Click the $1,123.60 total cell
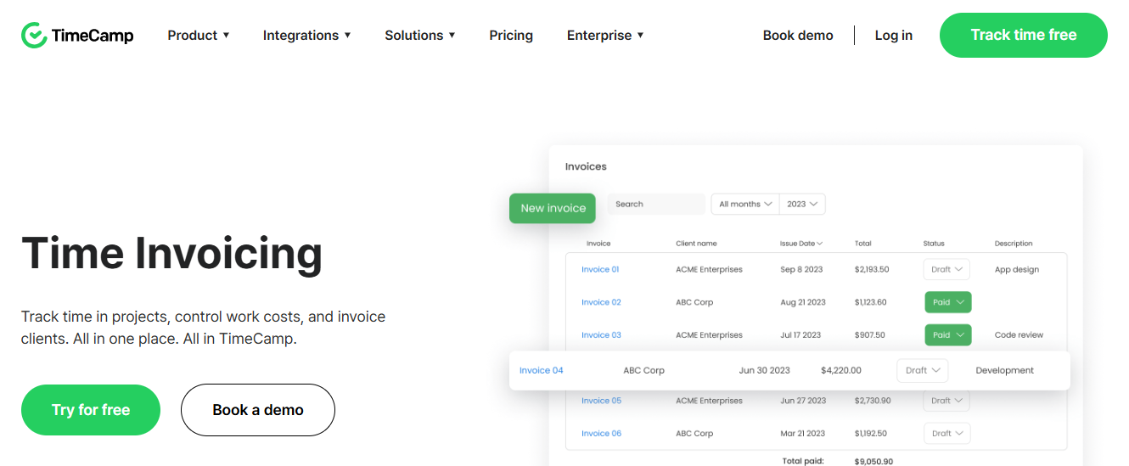This screenshot has width=1129, height=466. 871,302
